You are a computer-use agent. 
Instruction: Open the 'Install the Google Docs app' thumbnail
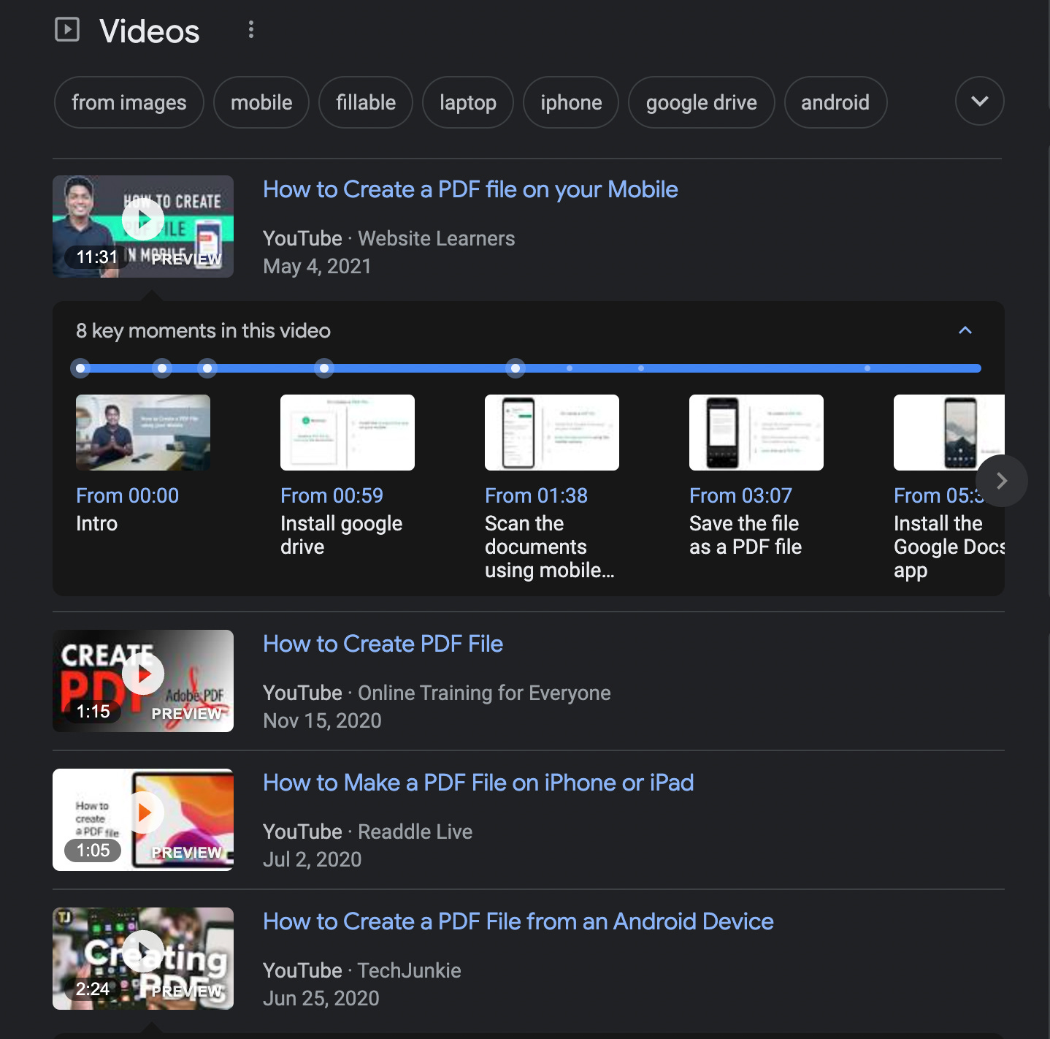click(x=949, y=433)
